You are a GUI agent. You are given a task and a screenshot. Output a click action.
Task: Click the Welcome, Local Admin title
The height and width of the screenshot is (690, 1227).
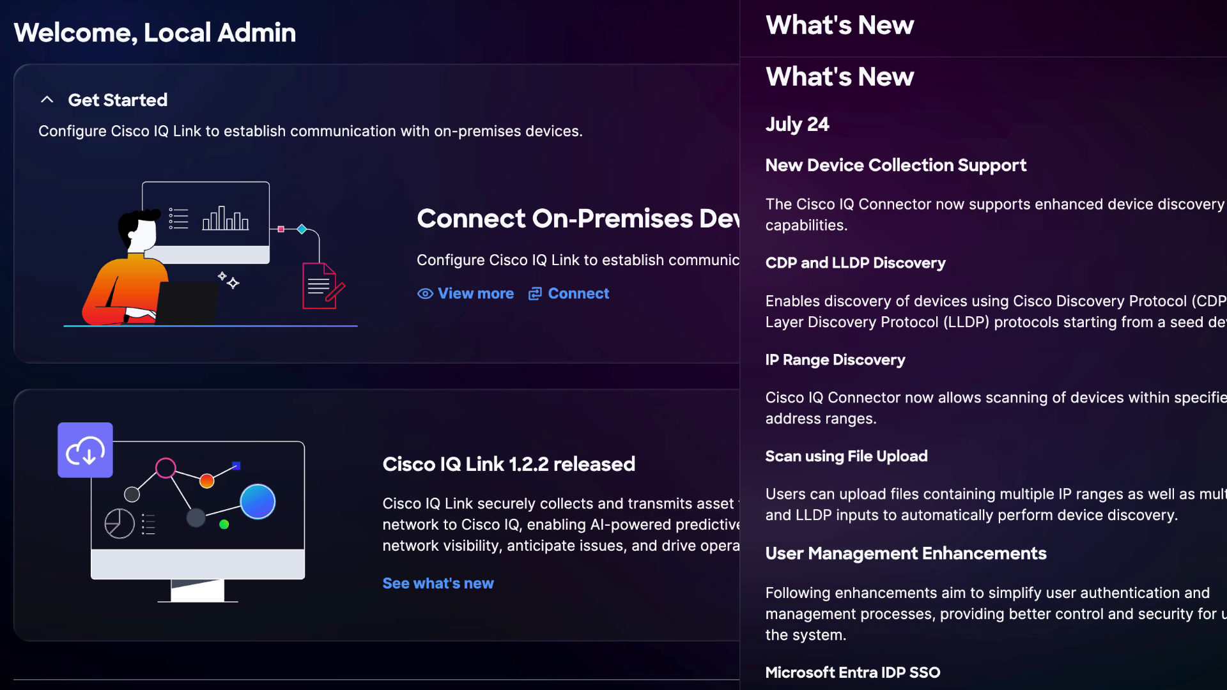[155, 33]
